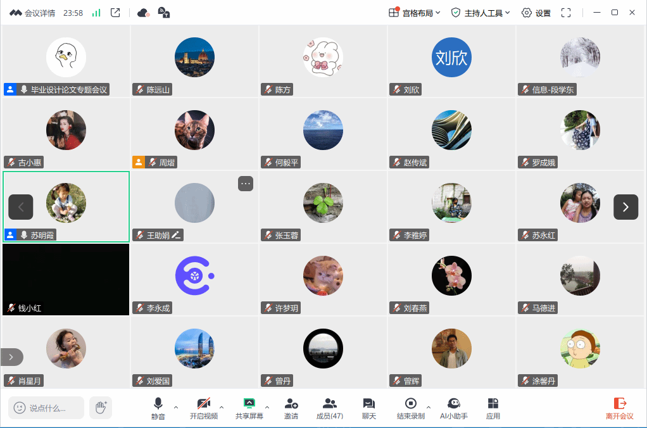This screenshot has width=647, height=428.
Task: Enter full screen mode icon
Action: 566,13
